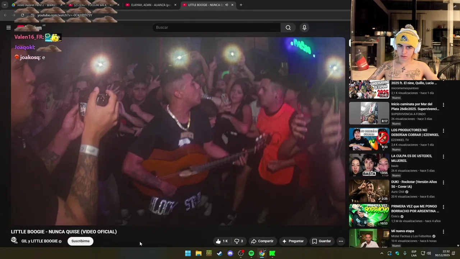Open the site information icon in the address bar
Screen dimensions: 460x259
32,15
